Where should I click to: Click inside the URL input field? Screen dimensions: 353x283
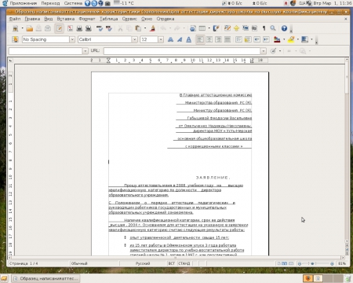(182, 51)
